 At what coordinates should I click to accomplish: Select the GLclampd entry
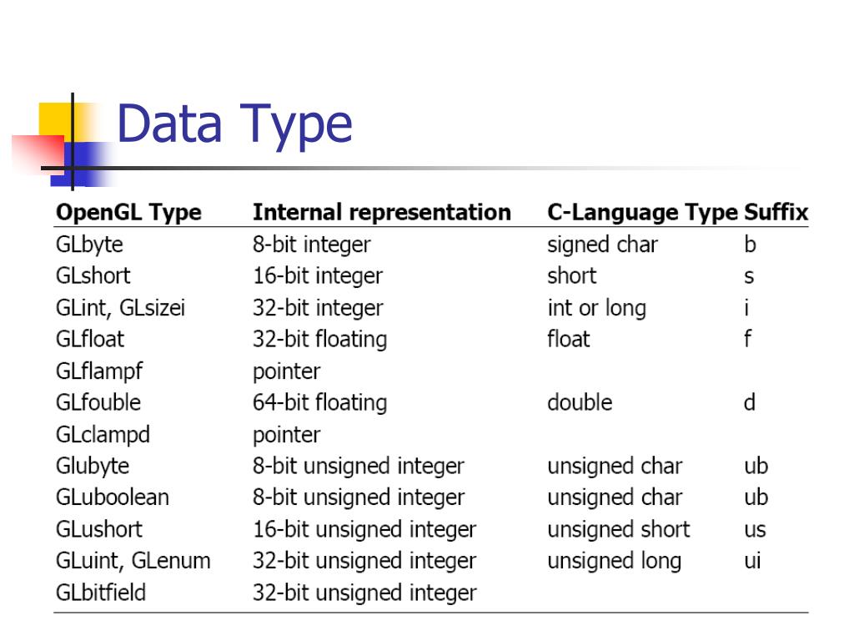tap(103, 435)
